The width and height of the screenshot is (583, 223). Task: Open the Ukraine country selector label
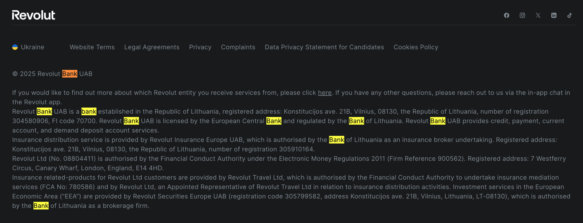click(x=32, y=47)
